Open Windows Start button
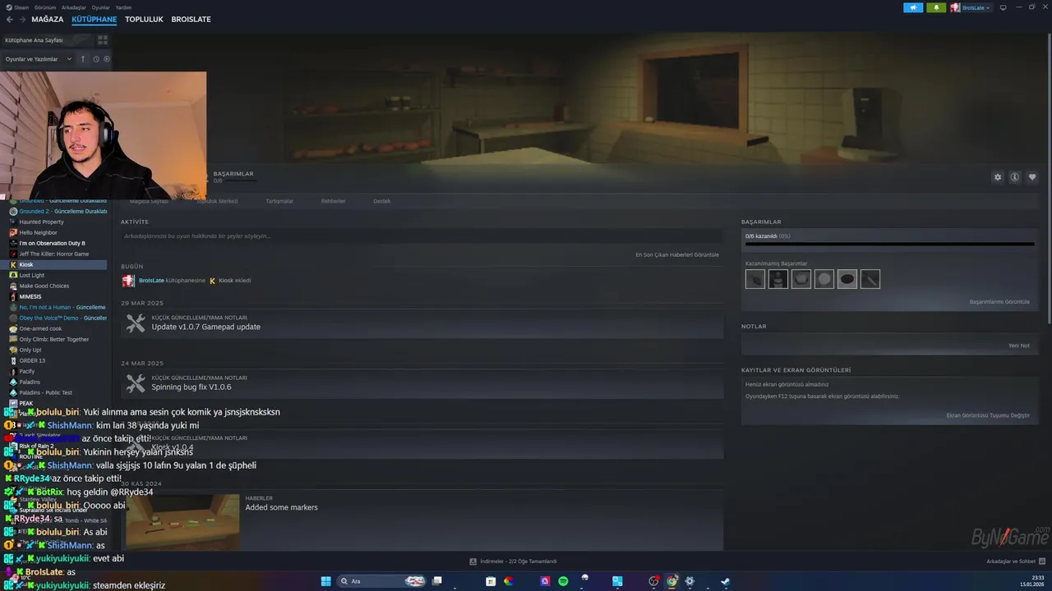The image size is (1052, 591). pyautogui.click(x=325, y=581)
